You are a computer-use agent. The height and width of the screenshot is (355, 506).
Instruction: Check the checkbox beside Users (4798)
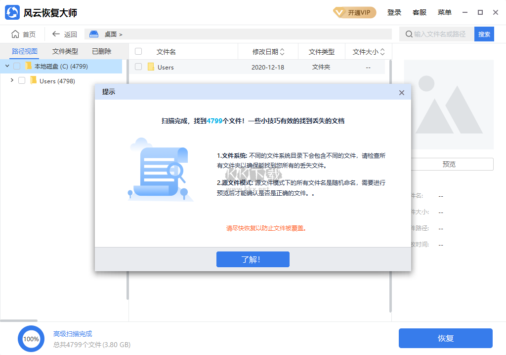pyautogui.click(x=22, y=81)
